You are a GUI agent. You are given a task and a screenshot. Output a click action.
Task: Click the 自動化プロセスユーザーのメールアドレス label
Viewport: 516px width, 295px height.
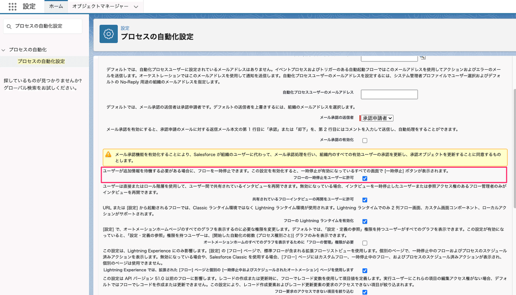pyautogui.click(x=318, y=92)
